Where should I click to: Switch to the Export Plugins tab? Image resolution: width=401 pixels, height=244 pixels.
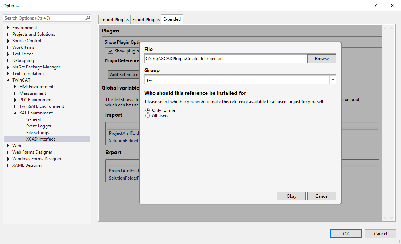pyautogui.click(x=146, y=20)
